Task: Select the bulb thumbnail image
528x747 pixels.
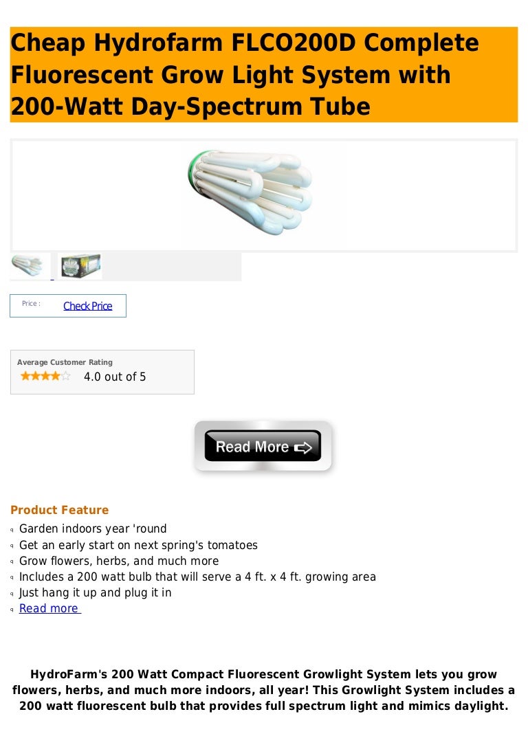Action: click(30, 266)
